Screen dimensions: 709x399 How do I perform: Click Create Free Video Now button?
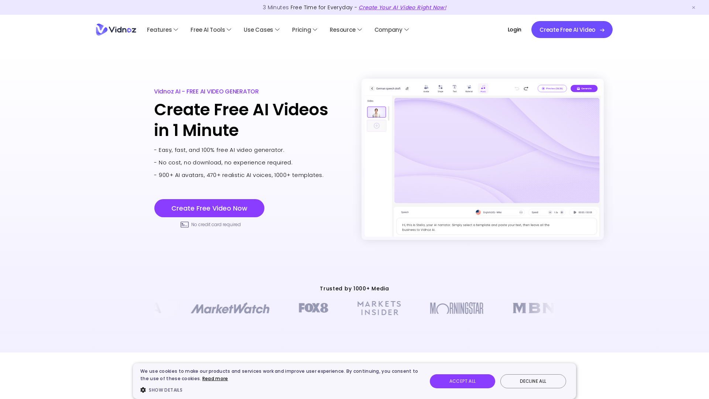(x=209, y=208)
